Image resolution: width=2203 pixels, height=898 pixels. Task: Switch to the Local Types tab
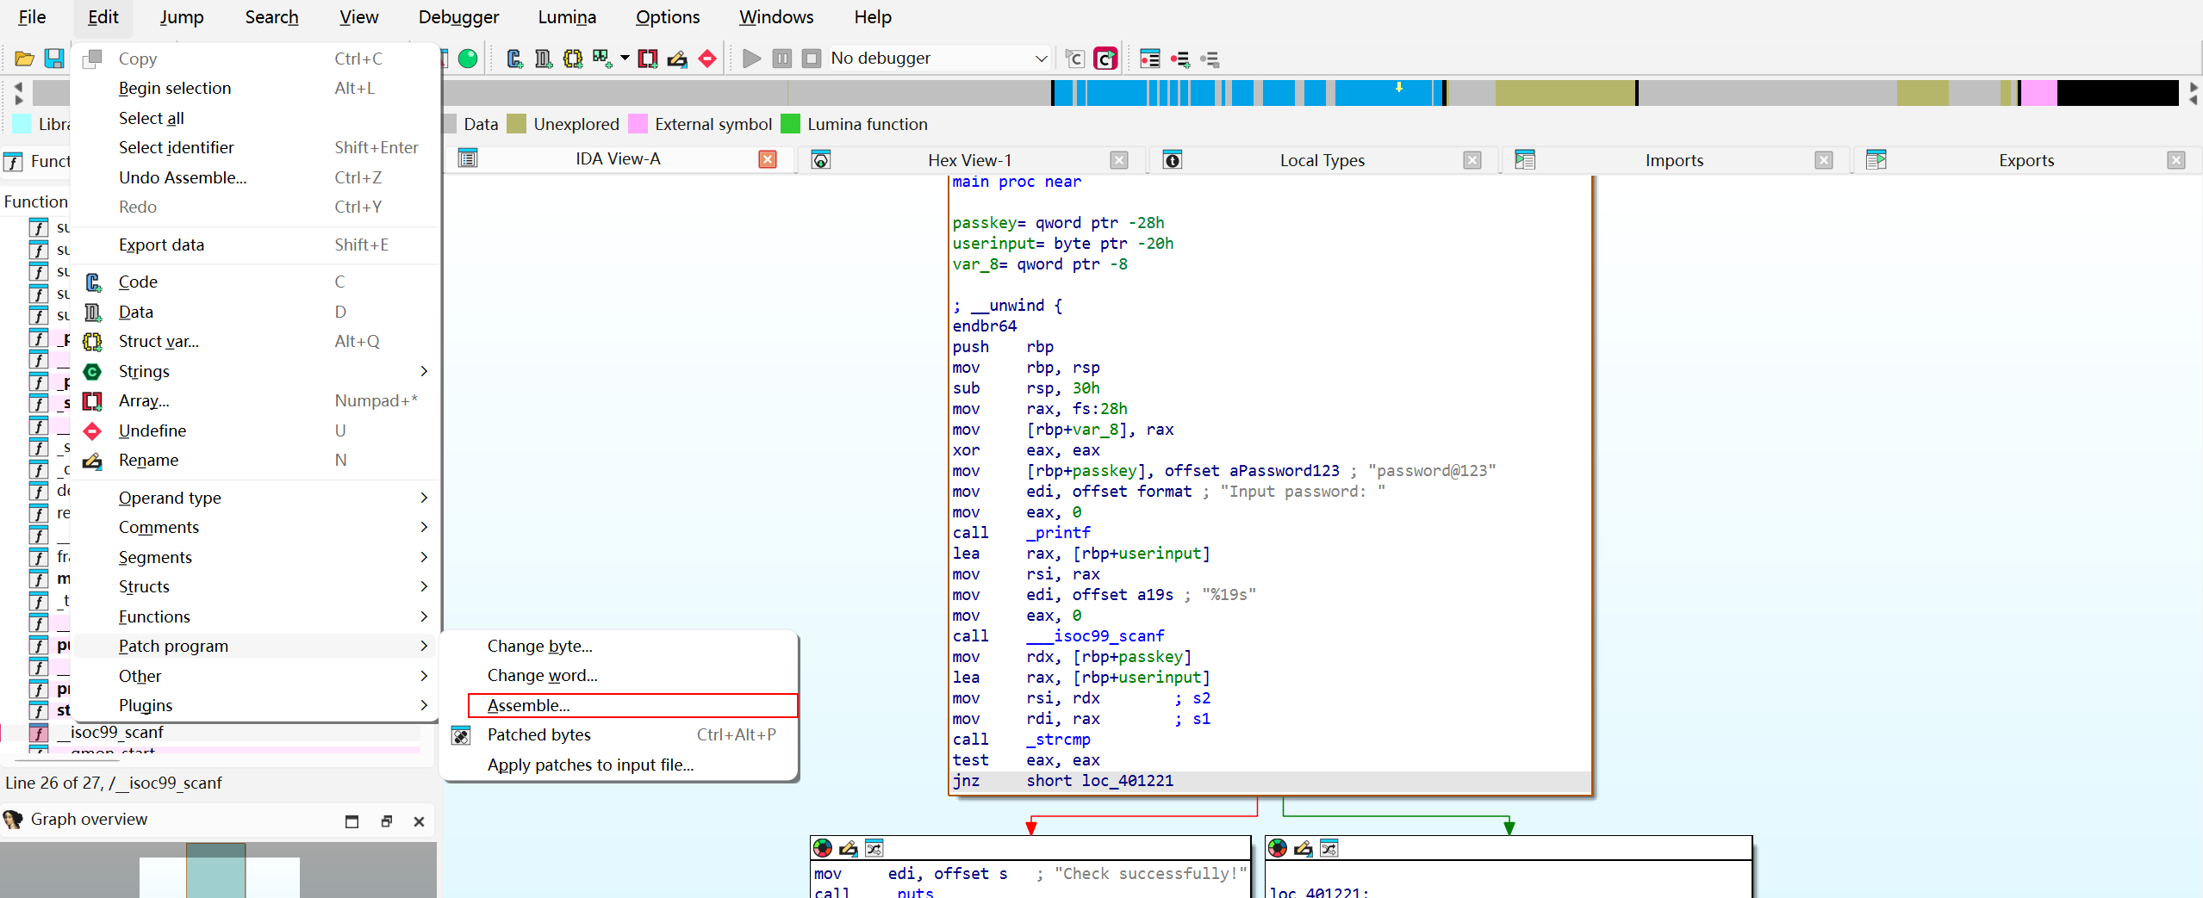(1322, 160)
